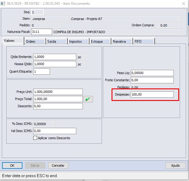The height and width of the screenshot is (181, 189).
Task: Click the Quant Etiqueta field
Action: pos(42,71)
